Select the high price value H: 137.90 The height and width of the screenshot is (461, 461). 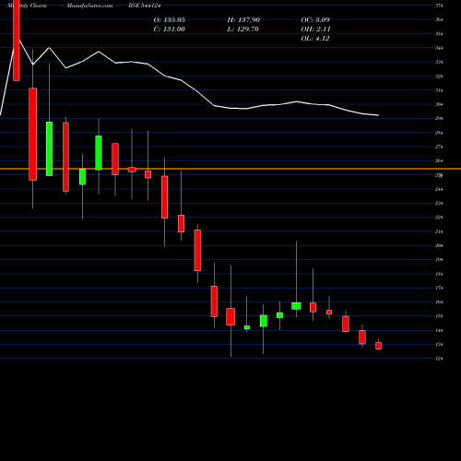coord(243,19)
